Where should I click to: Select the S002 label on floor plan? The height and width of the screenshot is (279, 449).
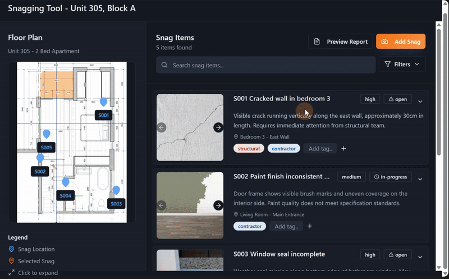tap(40, 172)
